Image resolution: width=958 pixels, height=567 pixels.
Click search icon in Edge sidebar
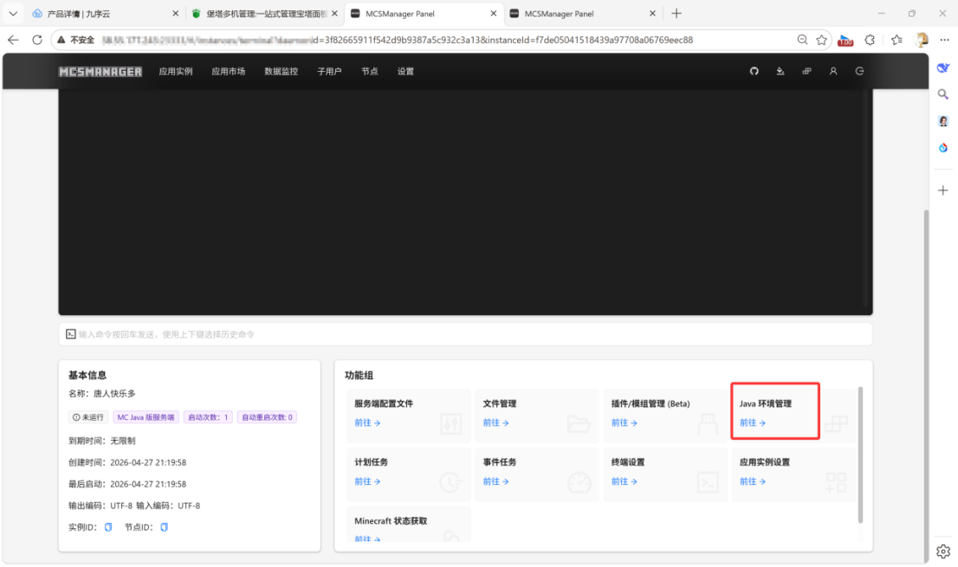point(943,94)
